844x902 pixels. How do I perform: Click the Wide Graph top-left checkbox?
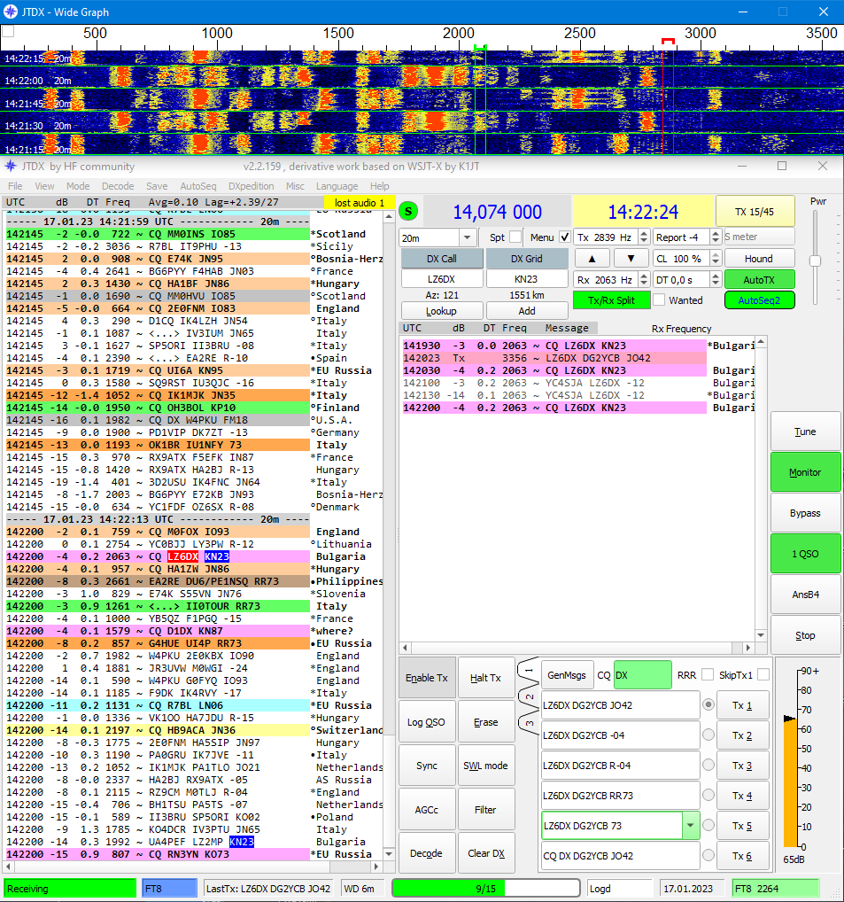(x=8, y=32)
